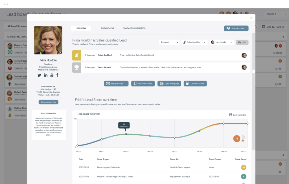Open the Lars Hundal assignee dropdown
The height and width of the screenshot is (184, 289).
(x=222, y=42)
